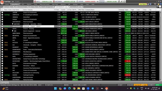Open TradingView icon in taskbar

pos(102,88)
